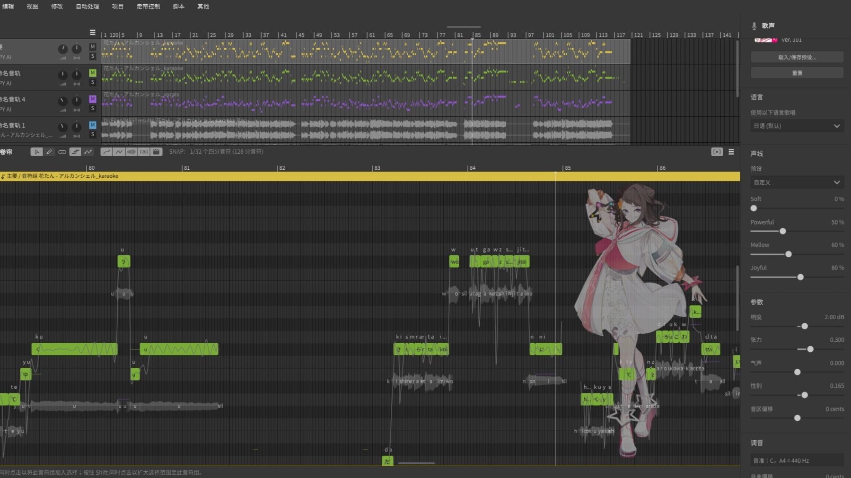Select the oval-shaped tool next to the pencil
This screenshot has width=851, height=478.
point(62,152)
